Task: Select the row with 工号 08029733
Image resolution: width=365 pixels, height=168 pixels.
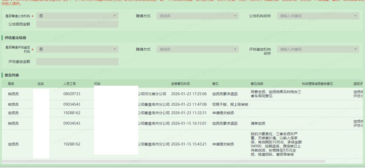Action: point(72,94)
